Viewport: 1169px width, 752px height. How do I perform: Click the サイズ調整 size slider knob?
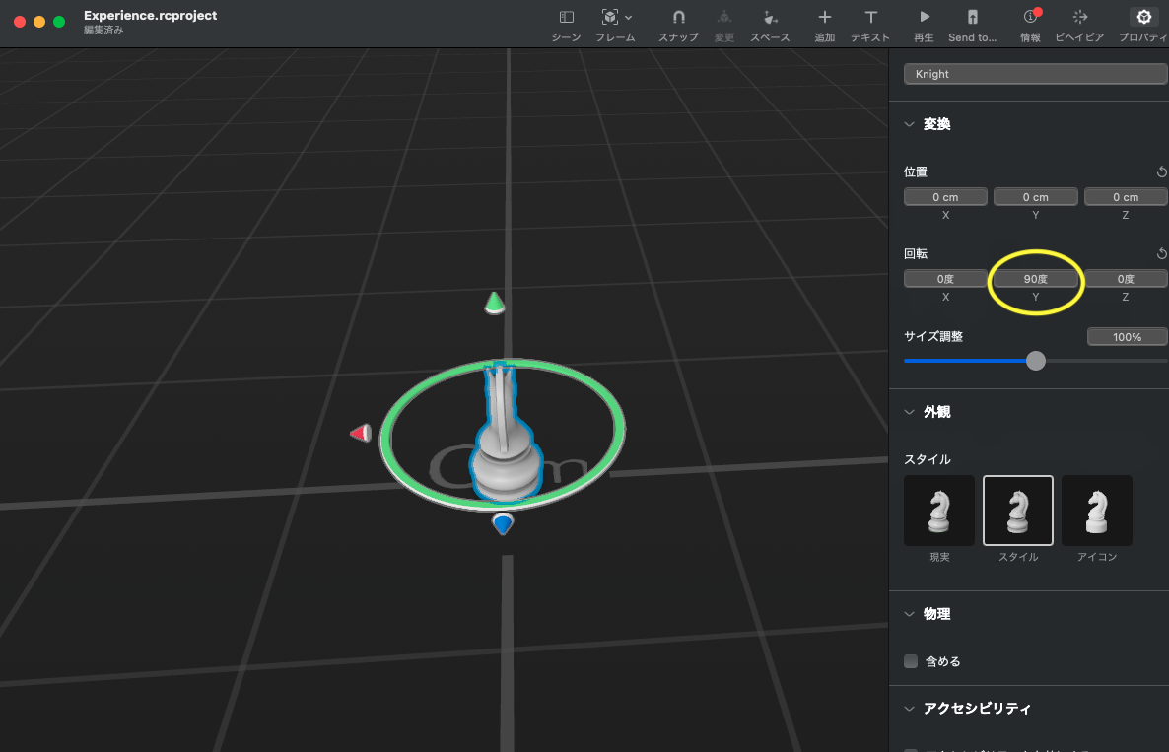[1035, 361]
